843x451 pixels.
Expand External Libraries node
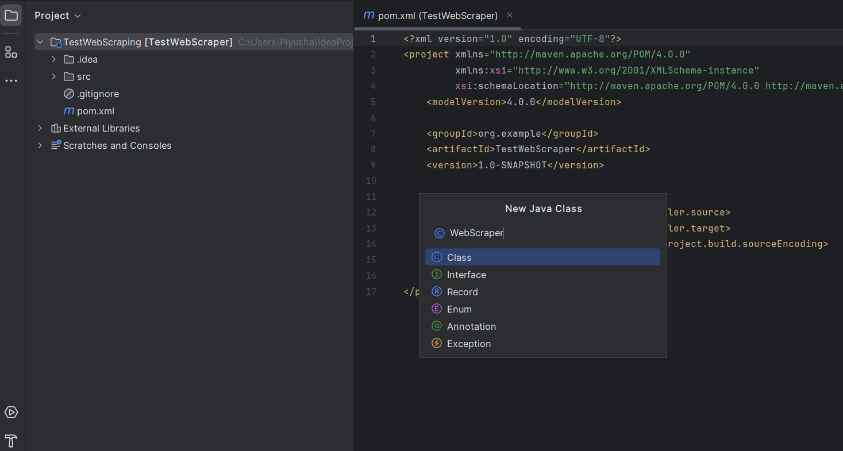(40, 128)
